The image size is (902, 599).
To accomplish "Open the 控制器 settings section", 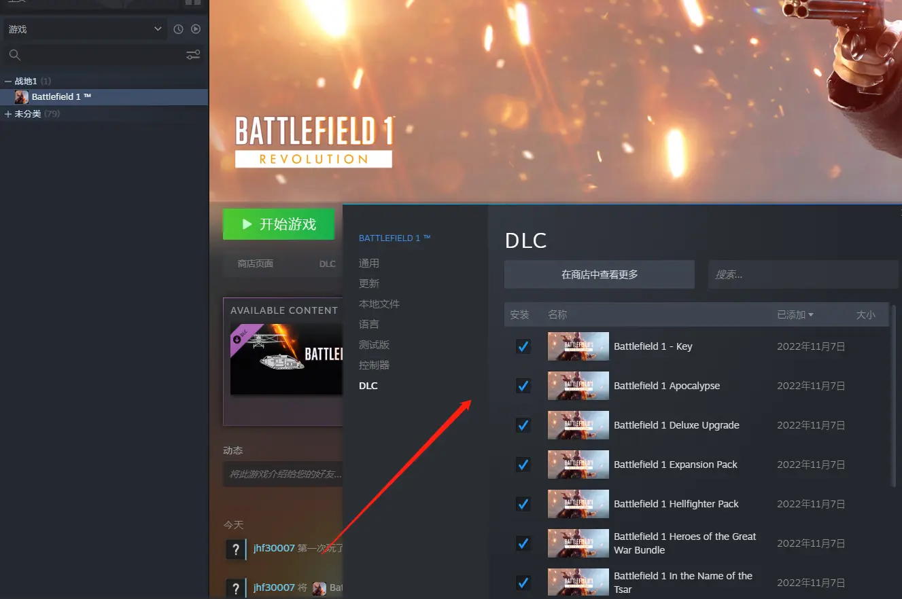I will [x=375, y=365].
